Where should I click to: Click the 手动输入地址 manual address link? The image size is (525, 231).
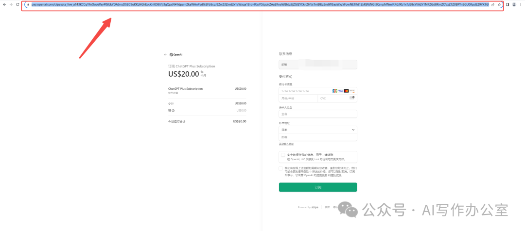[286, 144]
